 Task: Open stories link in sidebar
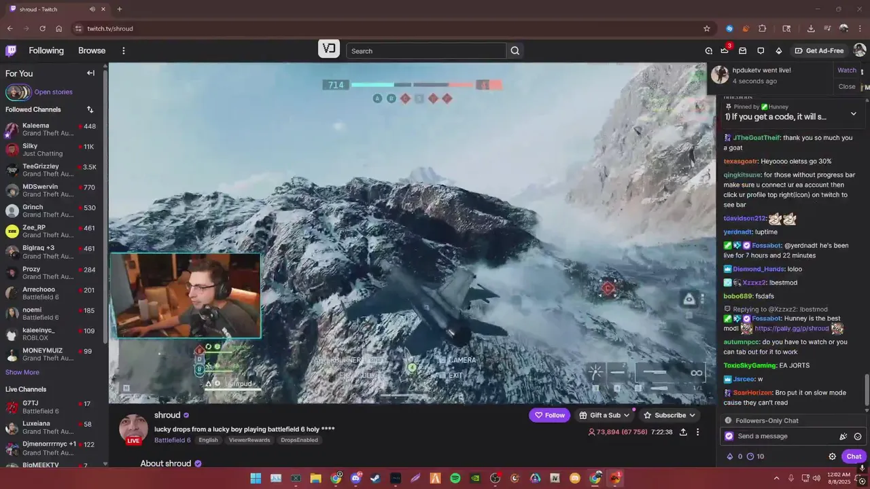point(53,92)
